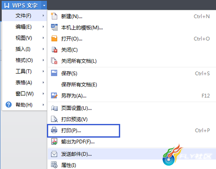Click the Ctrl+P shortcut text

click(x=202, y=130)
